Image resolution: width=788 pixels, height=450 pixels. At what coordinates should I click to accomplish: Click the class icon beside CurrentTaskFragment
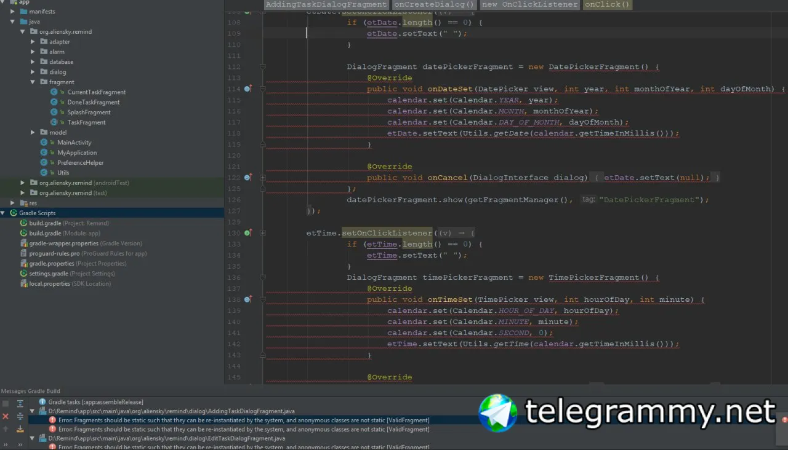54,92
